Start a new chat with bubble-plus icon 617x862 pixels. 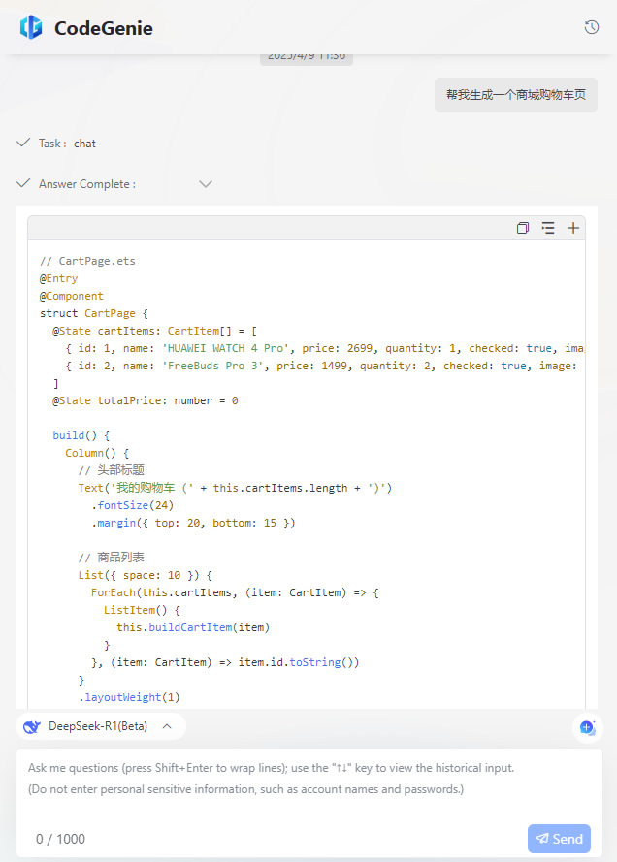click(x=587, y=727)
